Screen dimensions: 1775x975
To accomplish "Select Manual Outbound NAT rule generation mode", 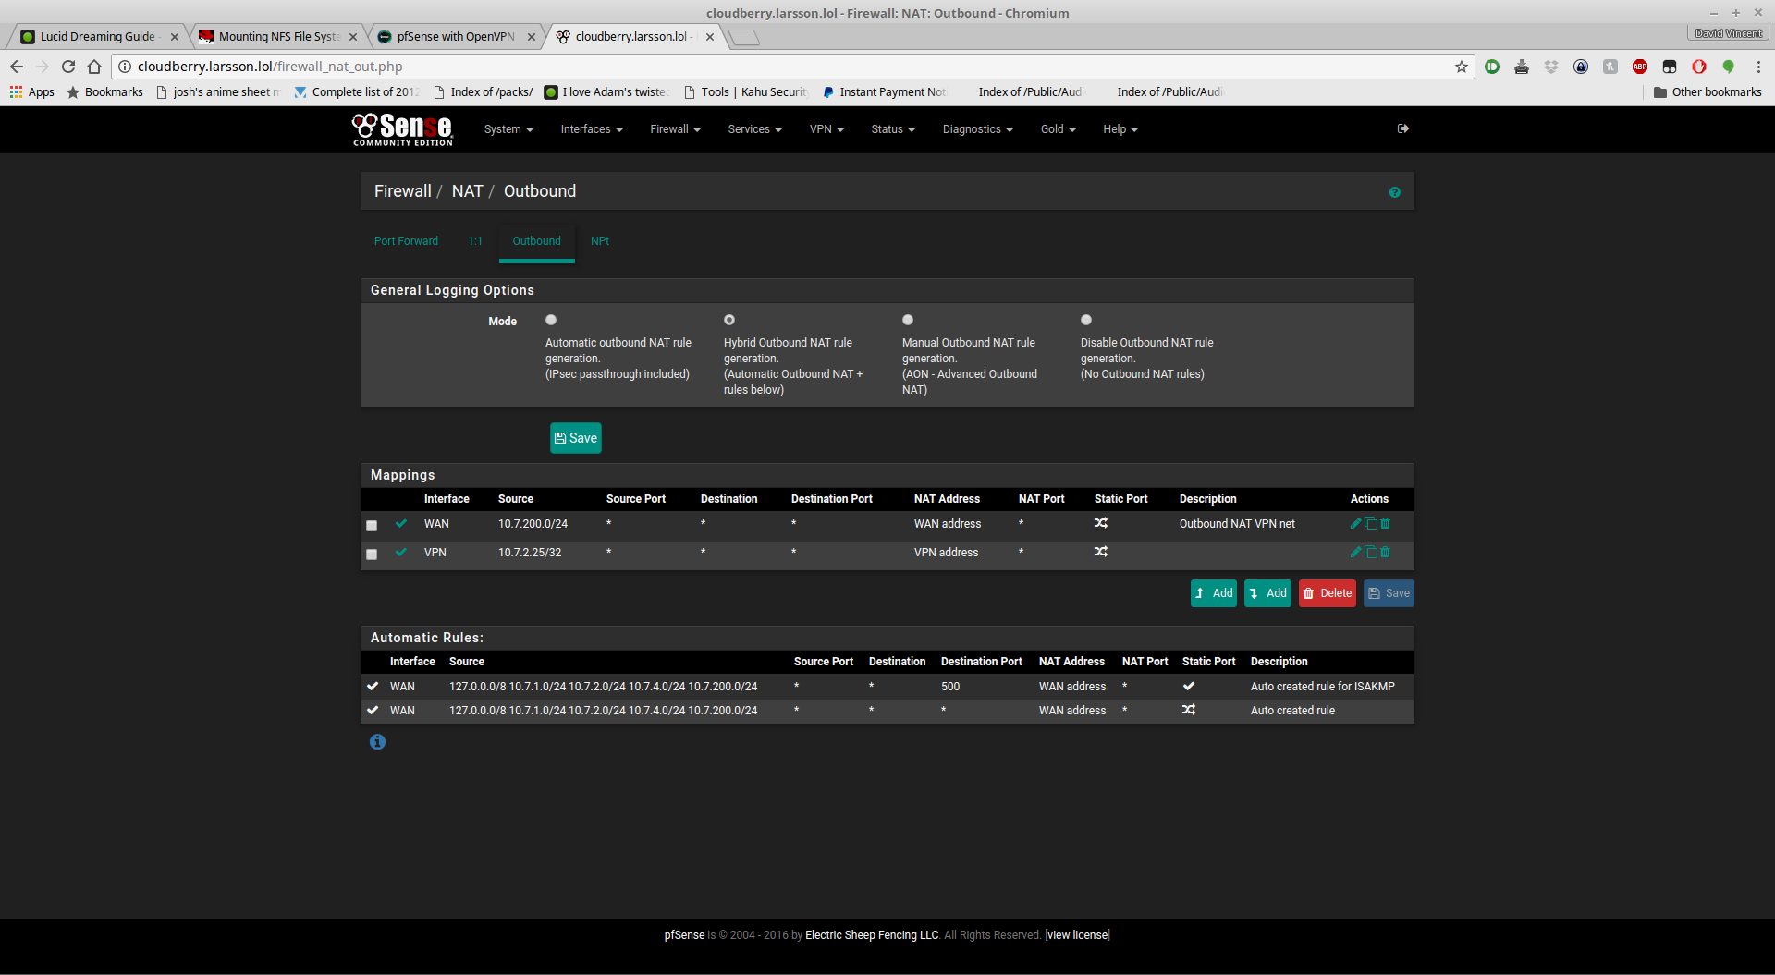I will tap(908, 320).
